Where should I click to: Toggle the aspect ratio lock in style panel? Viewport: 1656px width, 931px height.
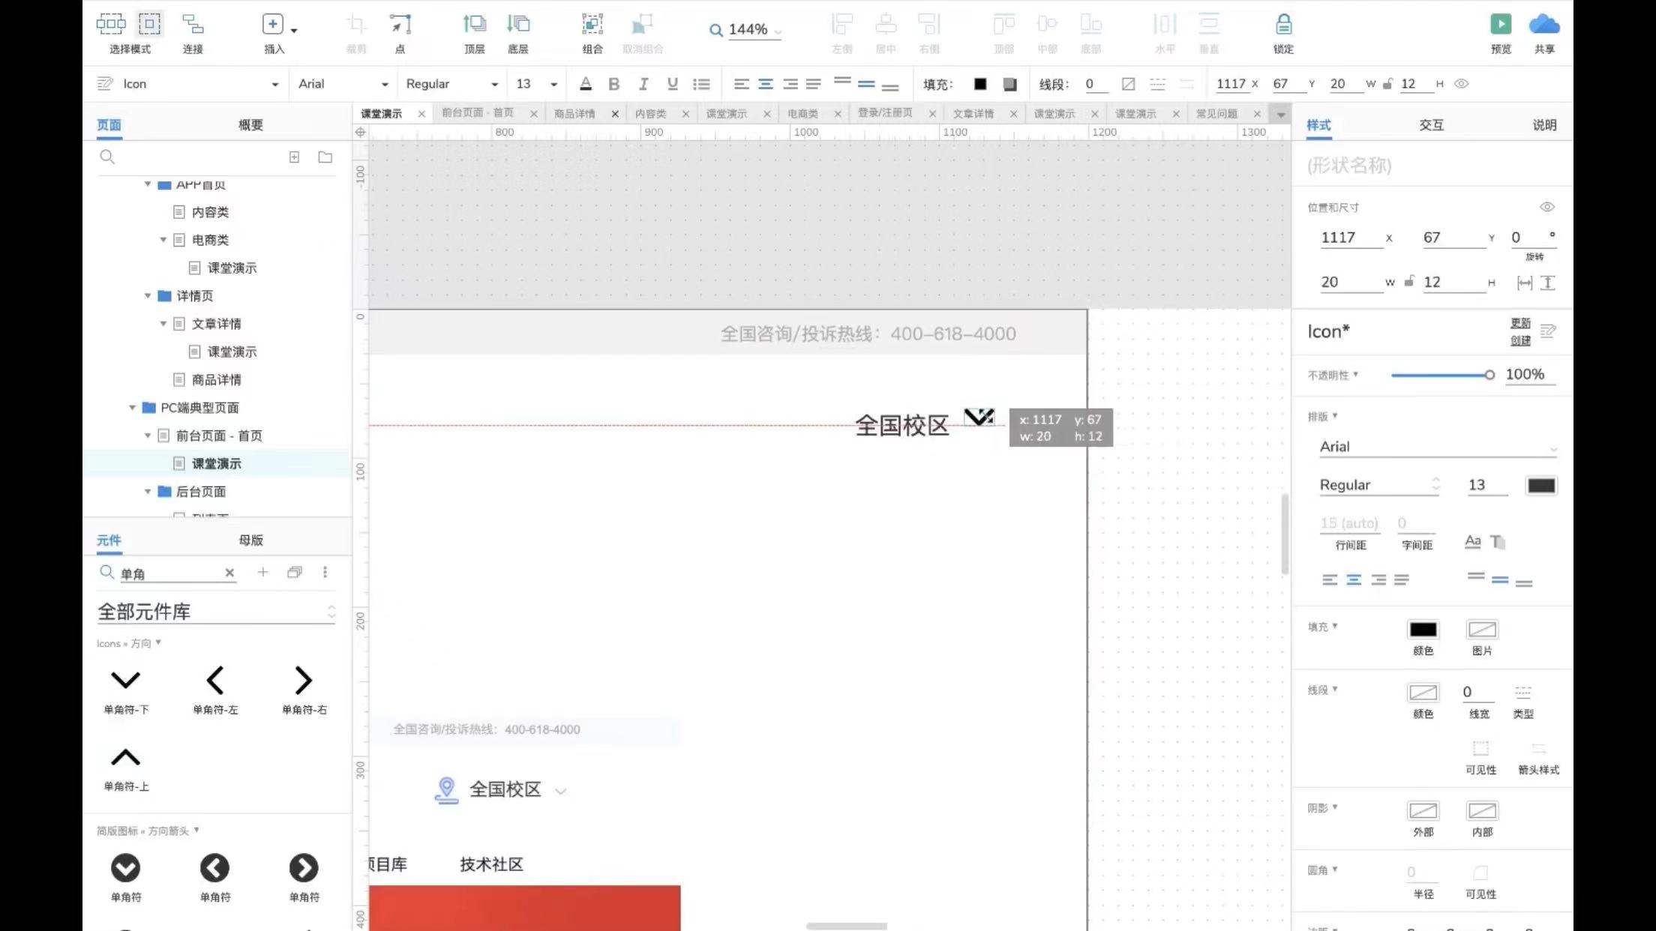(1409, 282)
